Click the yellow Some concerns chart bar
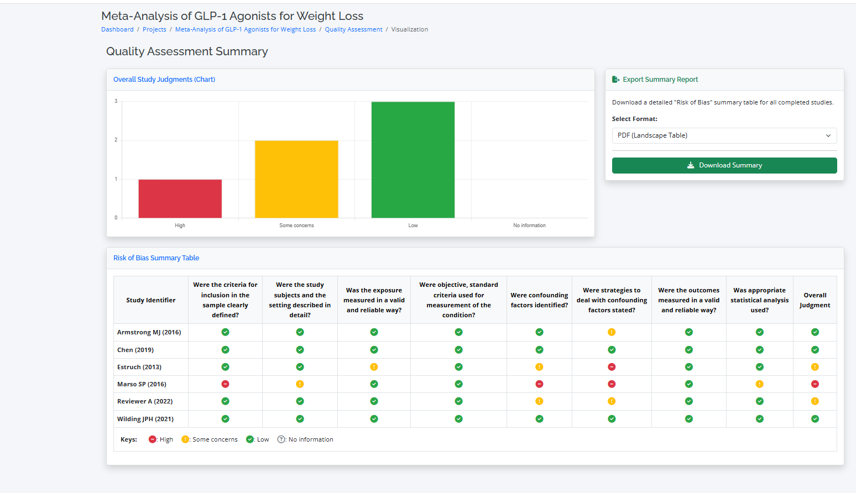This screenshot has width=856, height=493. [x=296, y=179]
